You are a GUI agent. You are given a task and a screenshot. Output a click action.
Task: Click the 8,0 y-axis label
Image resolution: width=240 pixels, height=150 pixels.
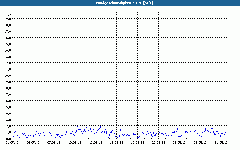click(8, 88)
